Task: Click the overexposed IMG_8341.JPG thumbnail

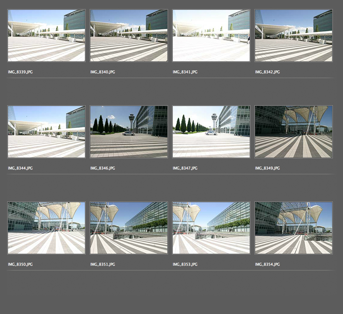Action: click(211, 36)
